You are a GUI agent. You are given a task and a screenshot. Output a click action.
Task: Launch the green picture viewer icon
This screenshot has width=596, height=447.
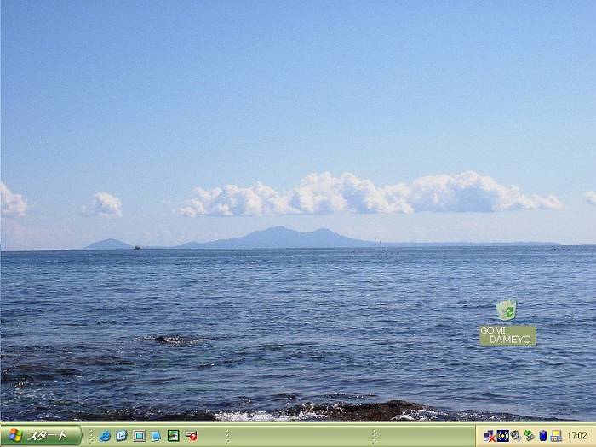click(x=174, y=436)
